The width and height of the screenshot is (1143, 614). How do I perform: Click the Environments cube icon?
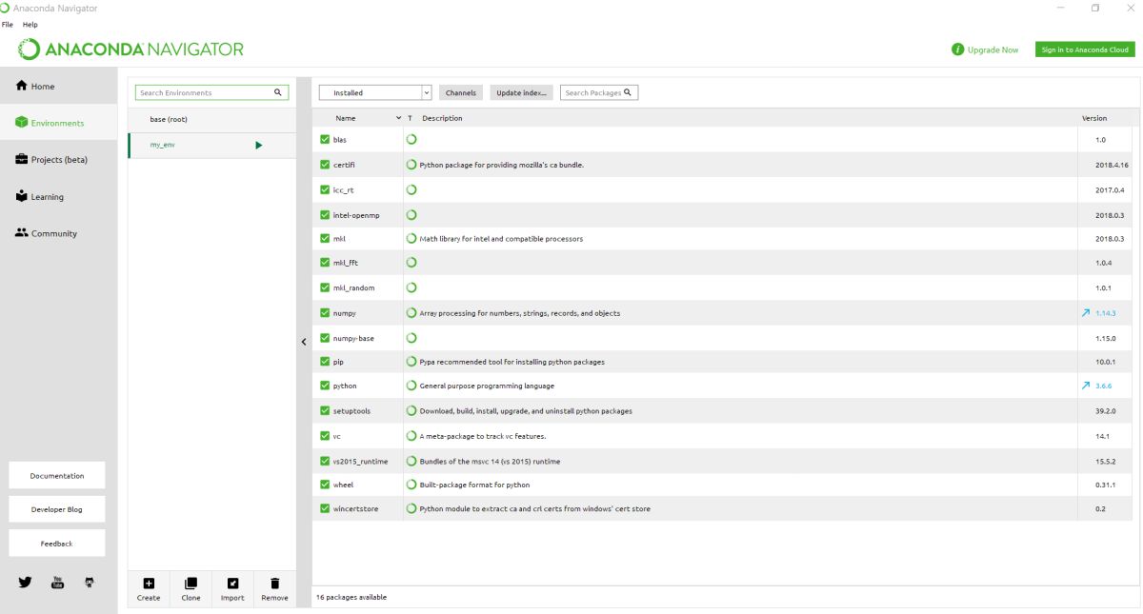tap(22, 123)
